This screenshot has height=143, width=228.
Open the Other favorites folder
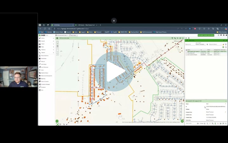(222, 32)
